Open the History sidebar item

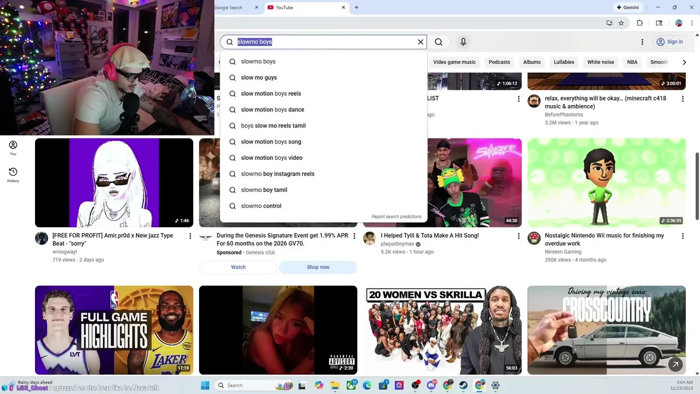pos(13,175)
